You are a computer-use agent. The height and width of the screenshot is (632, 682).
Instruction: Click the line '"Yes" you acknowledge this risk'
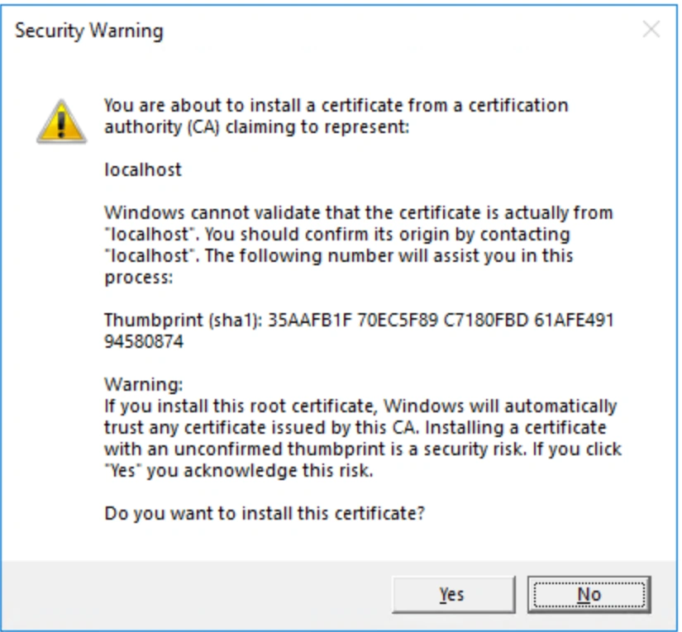point(239,470)
